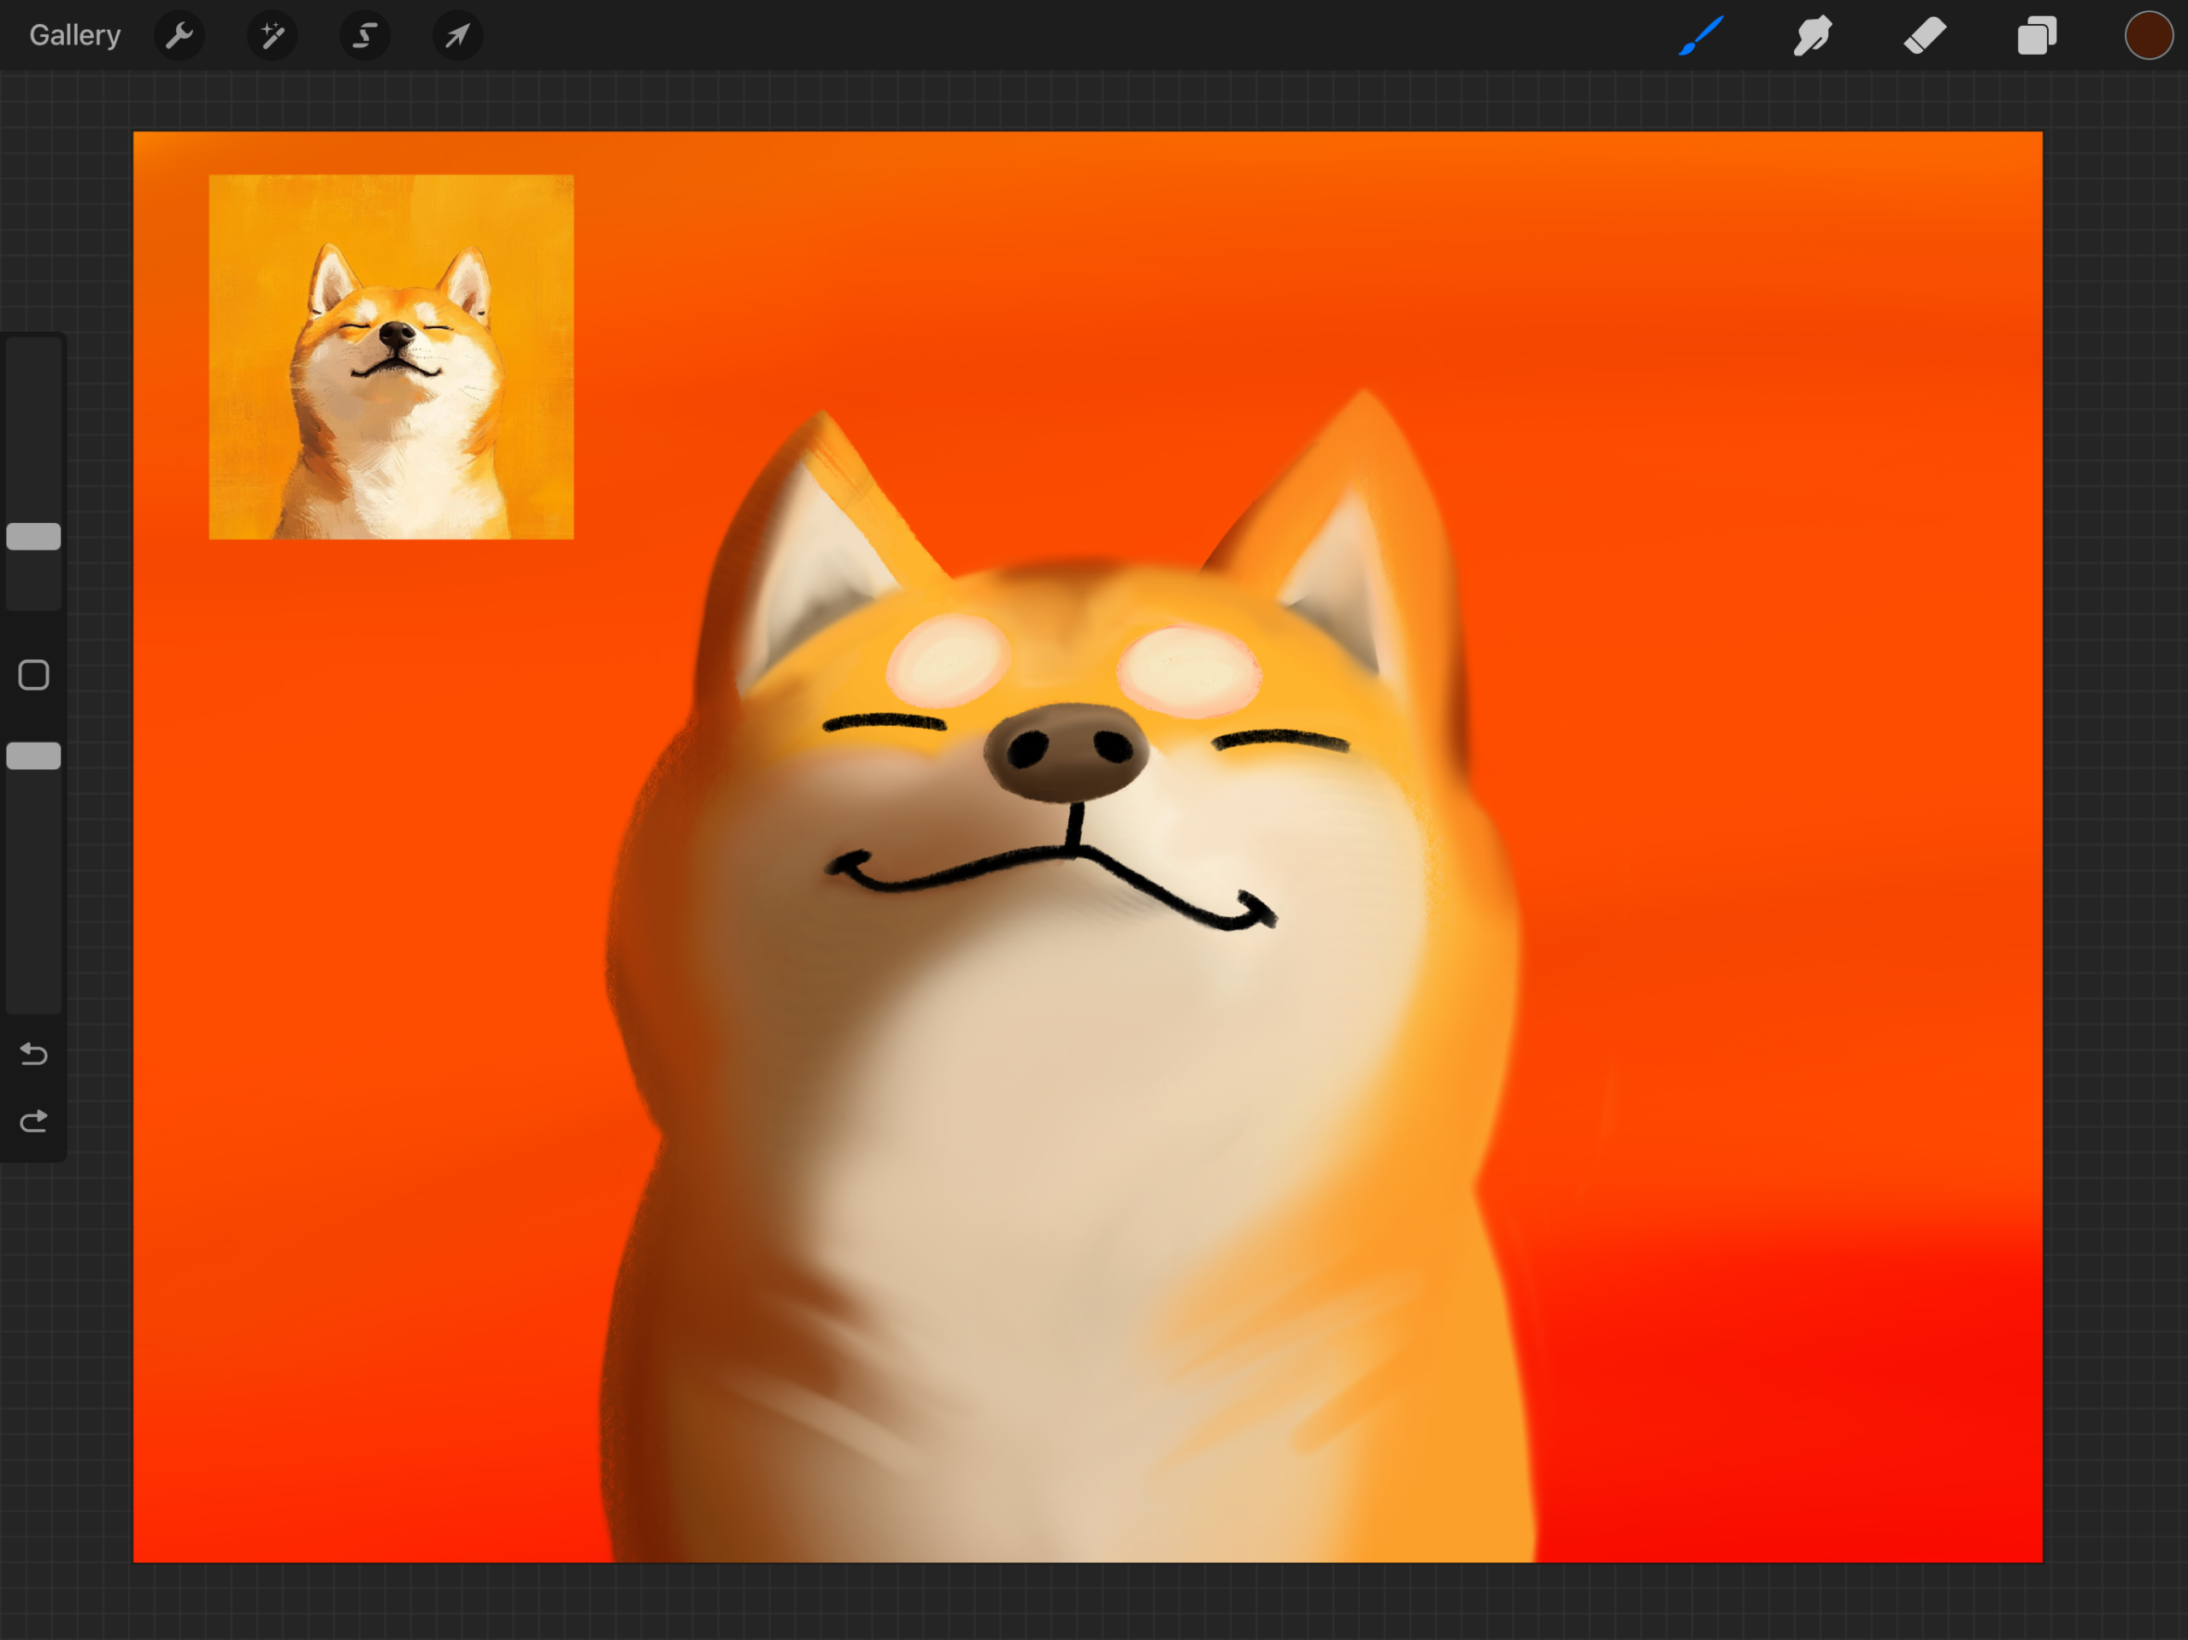Open the Layers panel
Screen dimensions: 2188x1640
pyautogui.click(x=2037, y=37)
